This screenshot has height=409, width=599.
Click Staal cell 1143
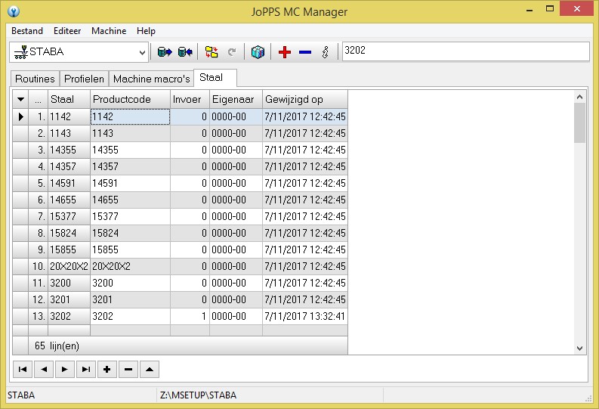pyautogui.click(x=69, y=133)
